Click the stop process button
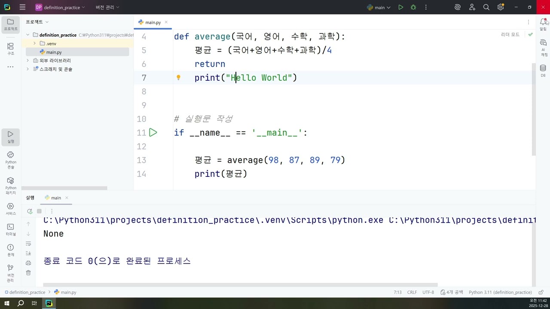The width and height of the screenshot is (550, 309). pyautogui.click(x=39, y=211)
